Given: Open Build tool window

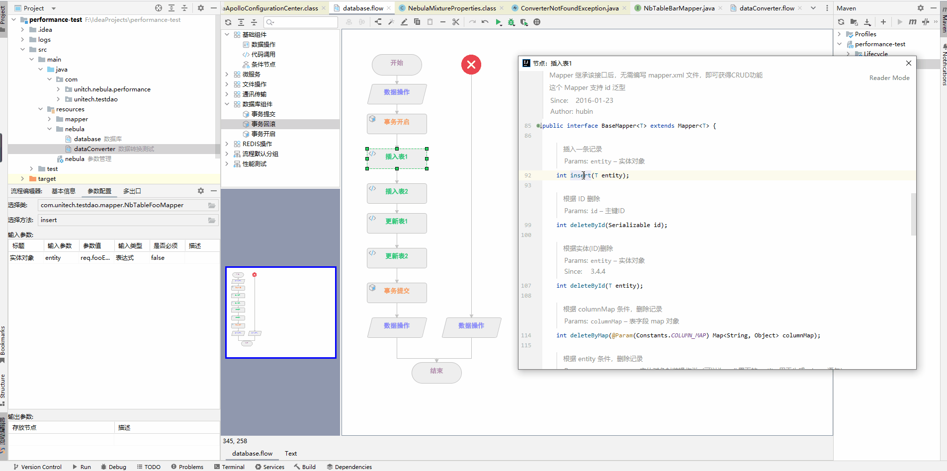Looking at the screenshot, I should (x=305, y=467).
